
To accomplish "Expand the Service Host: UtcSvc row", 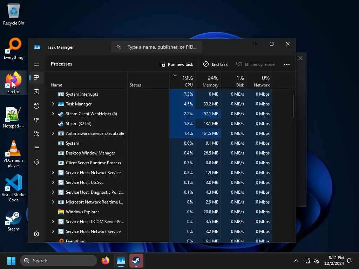I will [53, 182].
